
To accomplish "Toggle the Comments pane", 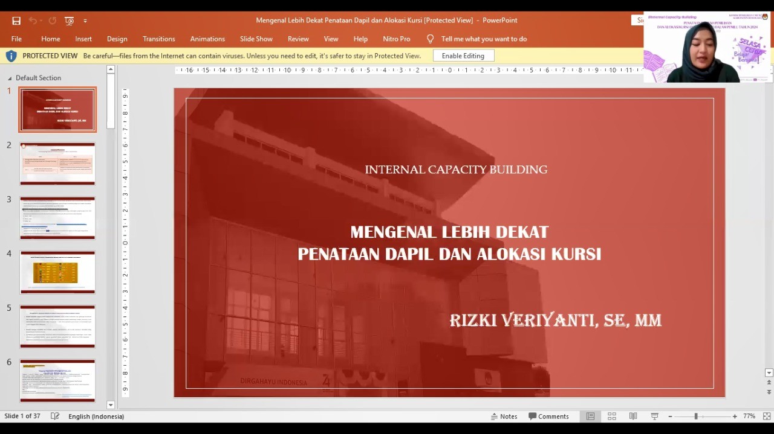I will point(548,416).
